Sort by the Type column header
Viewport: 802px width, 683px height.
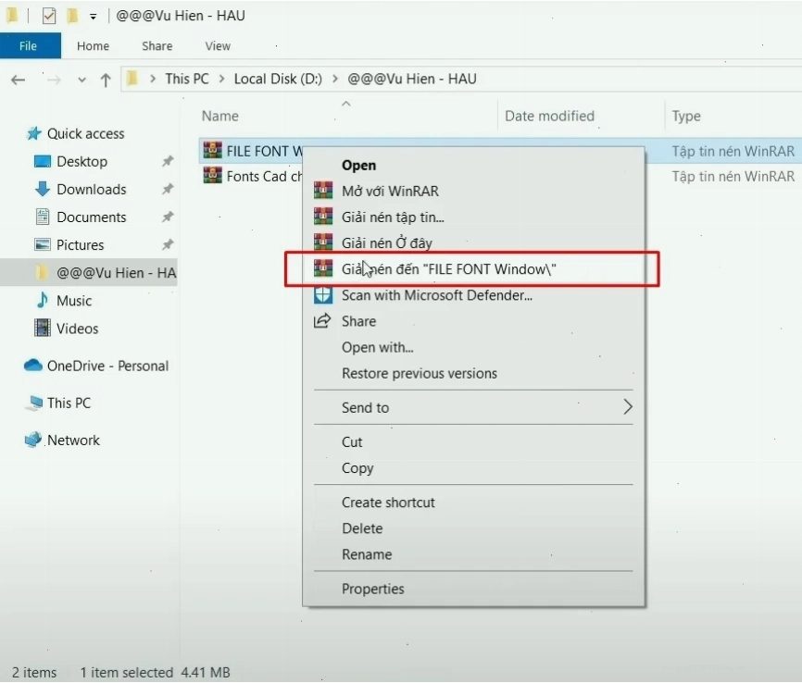coord(686,117)
